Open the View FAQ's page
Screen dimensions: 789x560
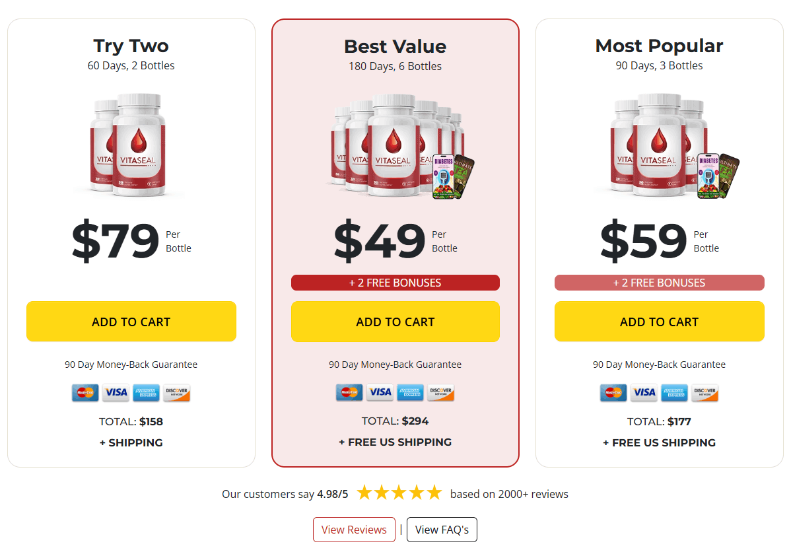(442, 530)
